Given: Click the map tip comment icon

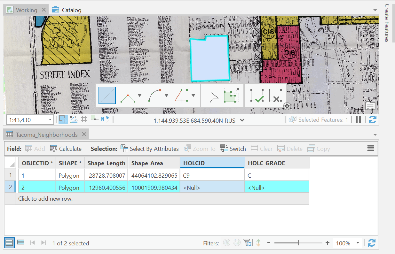Looking at the screenshot, I should pos(370,106).
